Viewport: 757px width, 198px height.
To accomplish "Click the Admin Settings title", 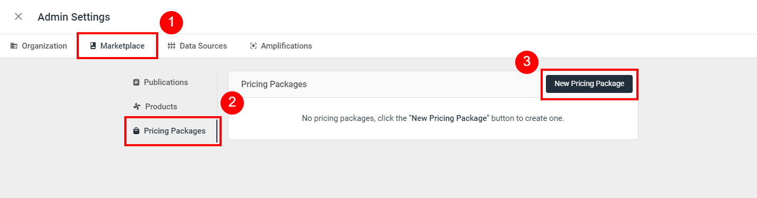I will tap(74, 17).
